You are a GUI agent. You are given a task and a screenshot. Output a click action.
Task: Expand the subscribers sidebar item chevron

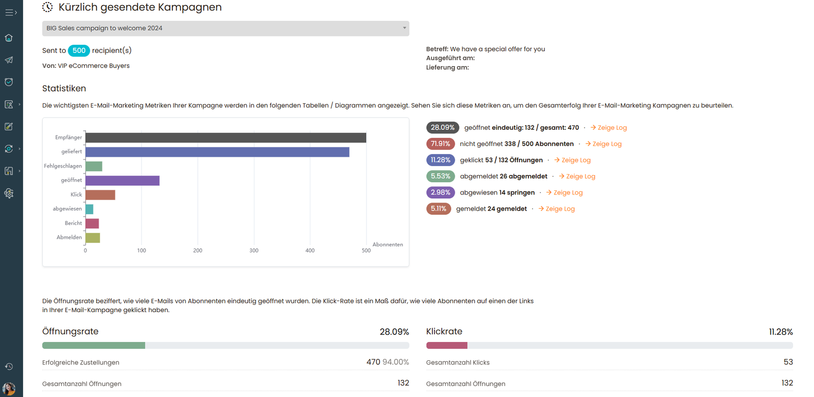(x=20, y=104)
